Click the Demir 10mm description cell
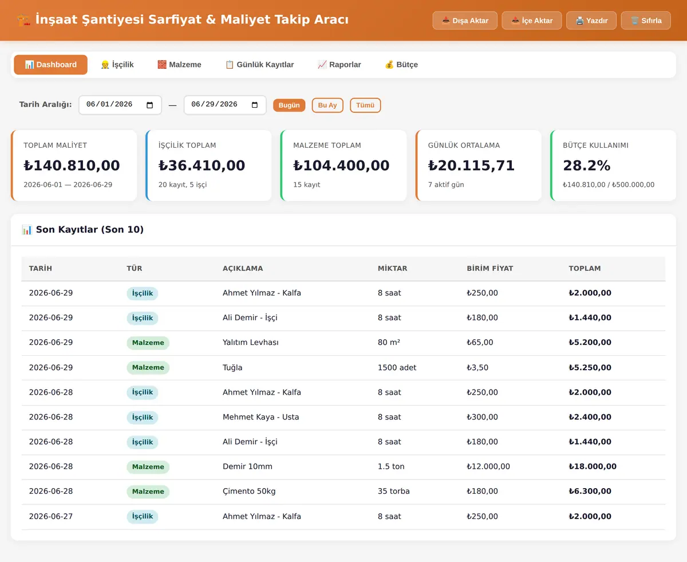 point(247,466)
